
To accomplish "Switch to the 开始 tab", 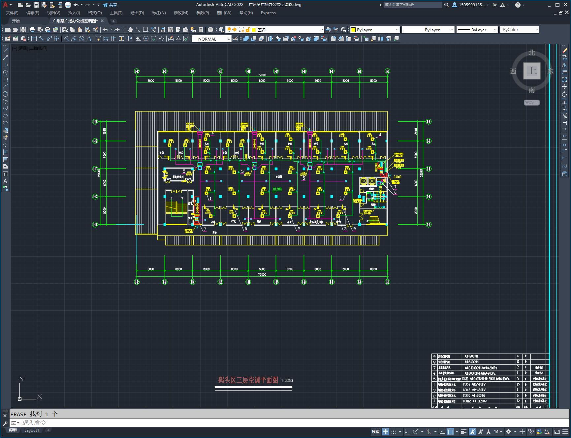I will (x=16, y=21).
